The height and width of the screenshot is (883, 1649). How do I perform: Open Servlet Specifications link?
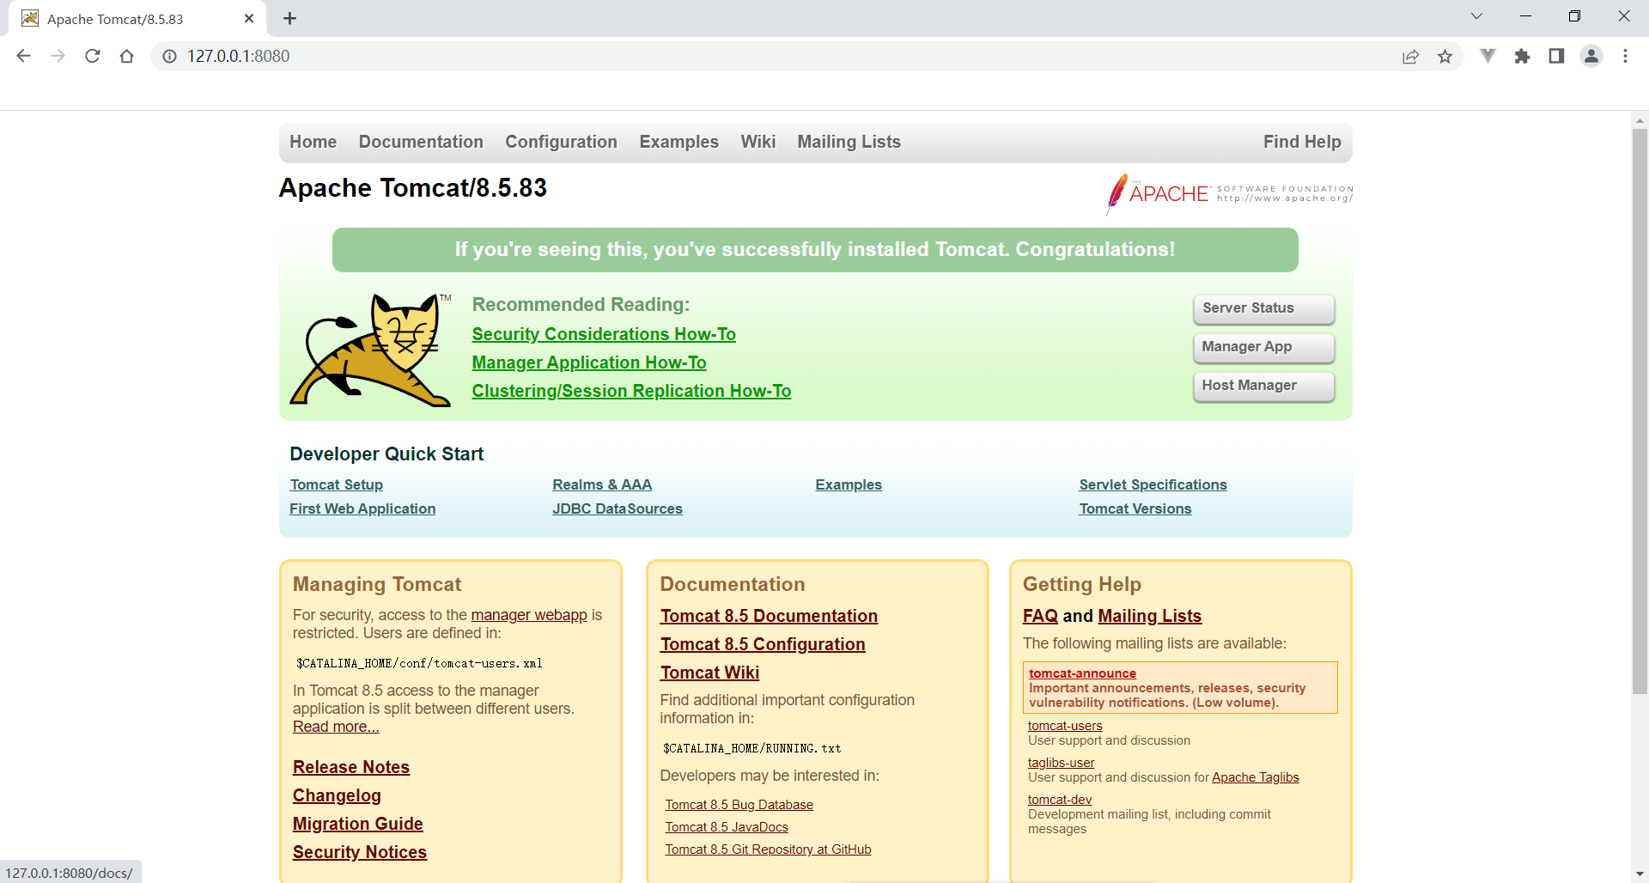(1153, 484)
